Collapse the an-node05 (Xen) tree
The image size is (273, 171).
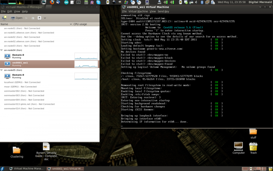pyautogui.click(x=2, y=70)
